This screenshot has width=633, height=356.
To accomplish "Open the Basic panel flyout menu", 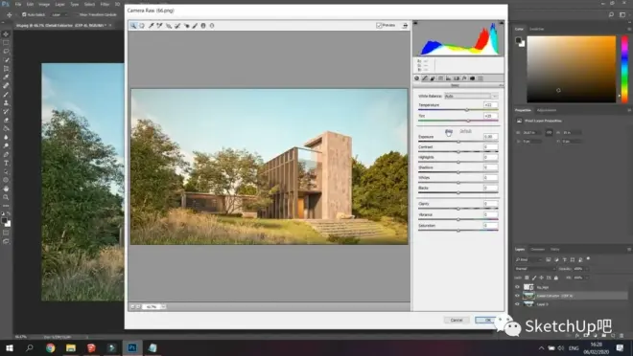I will point(501,85).
